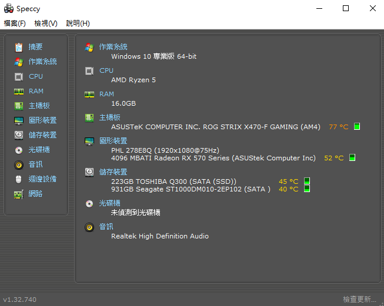Select CPU in the sidebar
The height and width of the screenshot is (306, 384).
click(36, 76)
